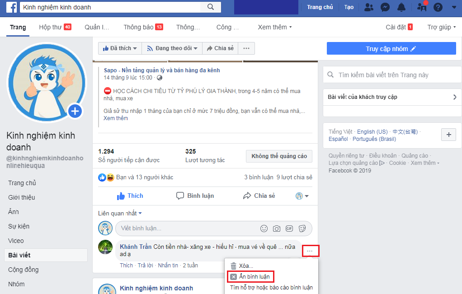Open the emoji picker in the comment box
This screenshot has height=294, width=462.
click(x=264, y=229)
